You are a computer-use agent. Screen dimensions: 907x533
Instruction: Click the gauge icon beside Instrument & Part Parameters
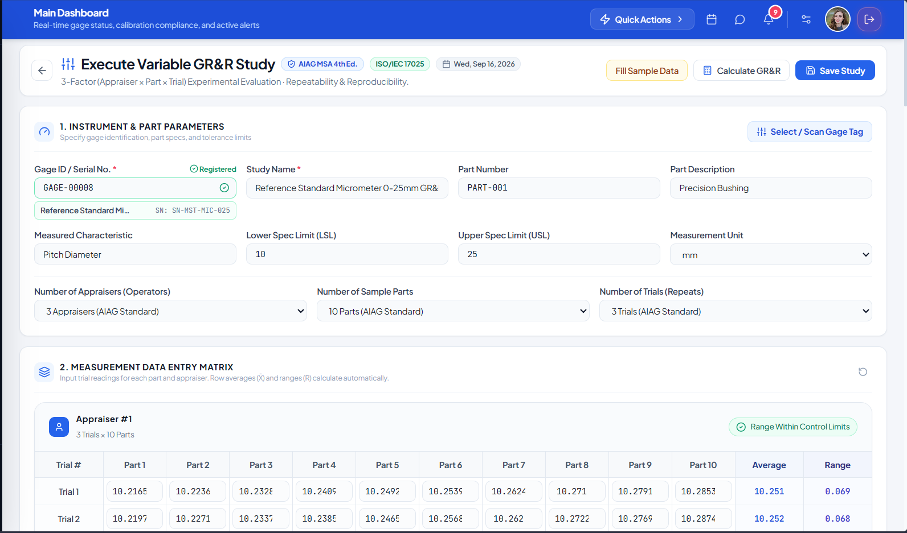[x=44, y=132]
